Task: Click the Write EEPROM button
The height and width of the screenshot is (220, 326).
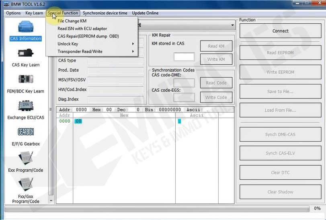Action: point(280,72)
